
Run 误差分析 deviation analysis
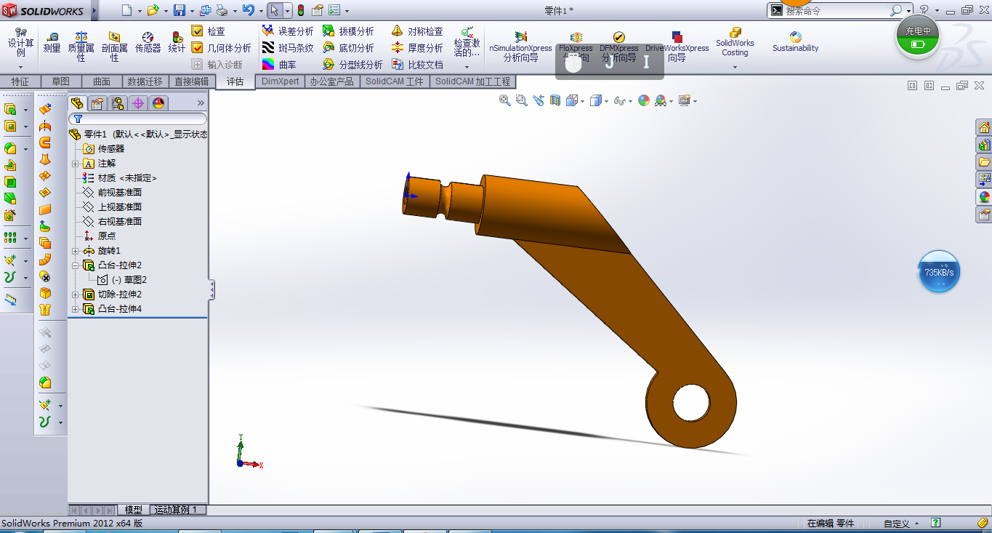pyautogui.click(x=288, y=31)
